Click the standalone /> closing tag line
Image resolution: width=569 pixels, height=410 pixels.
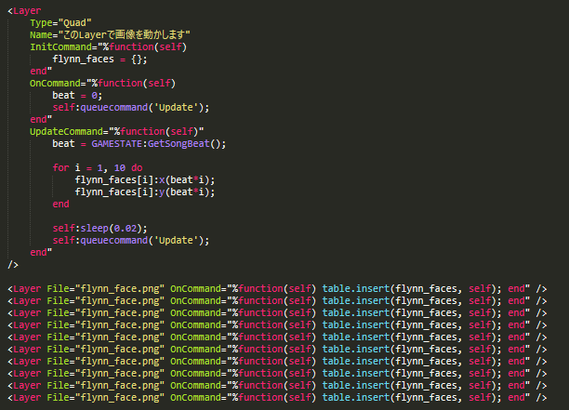coord(13,265)
